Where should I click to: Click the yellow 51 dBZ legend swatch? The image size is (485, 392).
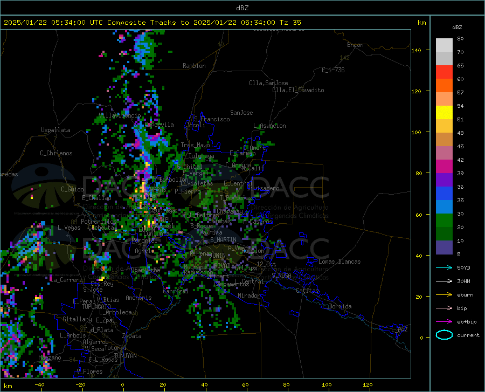click(x=444, y=113)
